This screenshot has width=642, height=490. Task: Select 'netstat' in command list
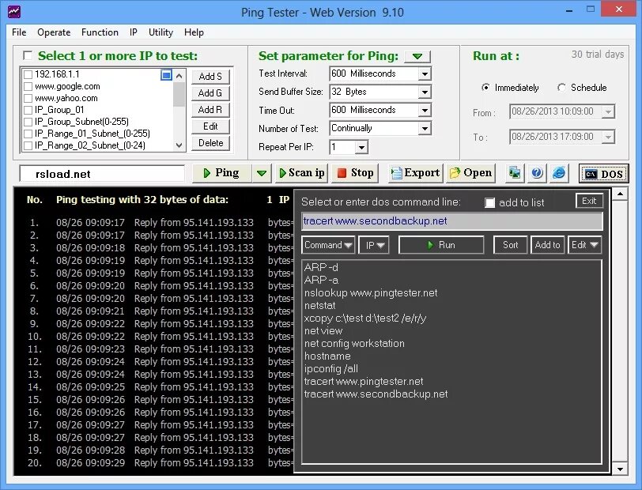(x=319, y=306)
